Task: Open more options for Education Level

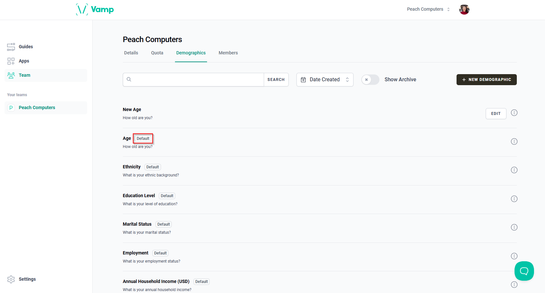Action: click(x=514, y=199)
